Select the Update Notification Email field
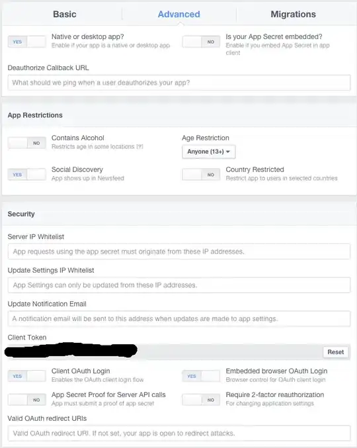 (x=179, y=318)
